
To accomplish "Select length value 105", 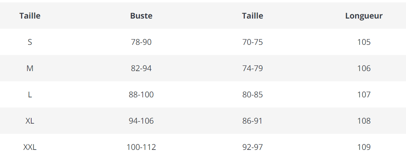I will 364,42.
